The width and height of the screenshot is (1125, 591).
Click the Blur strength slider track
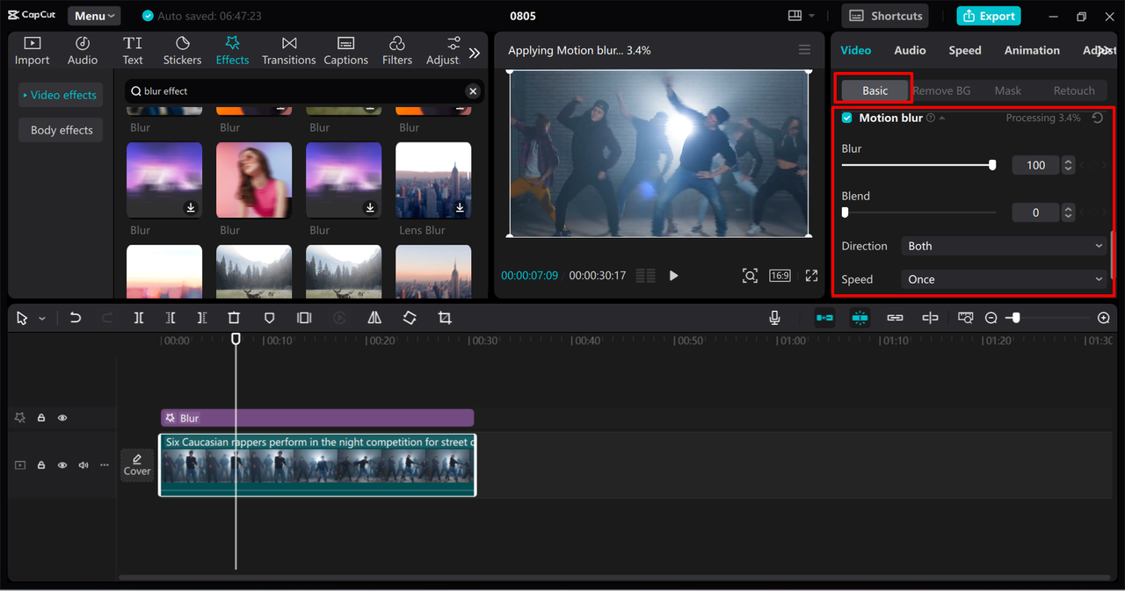918,165
